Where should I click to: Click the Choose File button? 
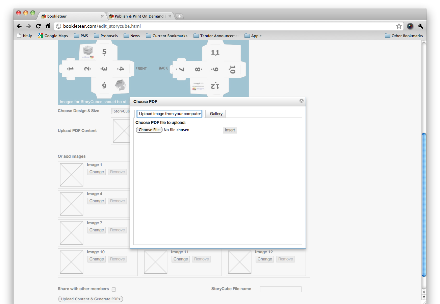pos(149,130)
